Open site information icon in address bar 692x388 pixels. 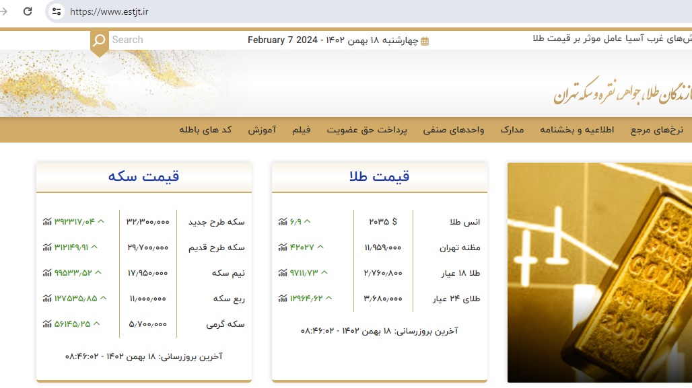tap(57, 11)
